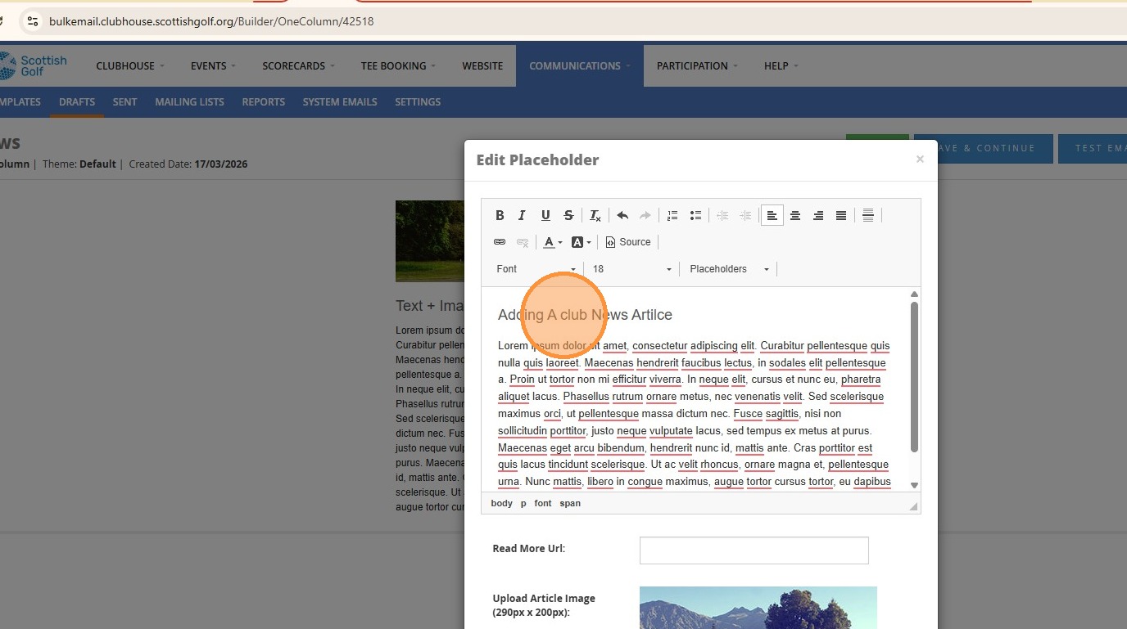
Task: Switch to the SYSTEM EMAILS tab
Action: (x=340, y=102)
